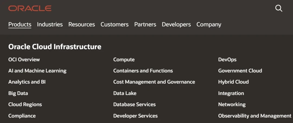Open the Developers navigation menu
Viewport: 293px width, 123px height.
coord(176,24)
